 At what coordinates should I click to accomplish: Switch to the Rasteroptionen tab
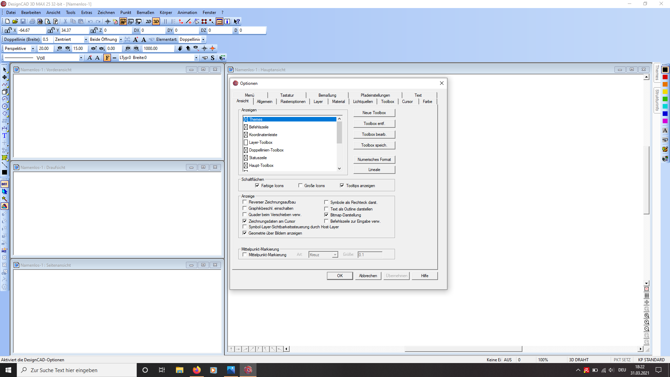(x=293, y=102)
